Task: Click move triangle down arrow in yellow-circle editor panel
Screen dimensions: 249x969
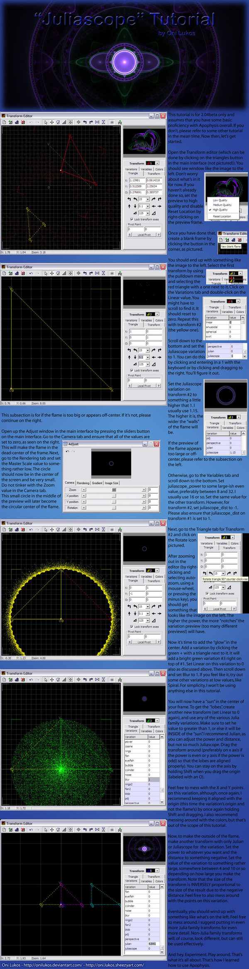Action: click(x=135, y=613)
